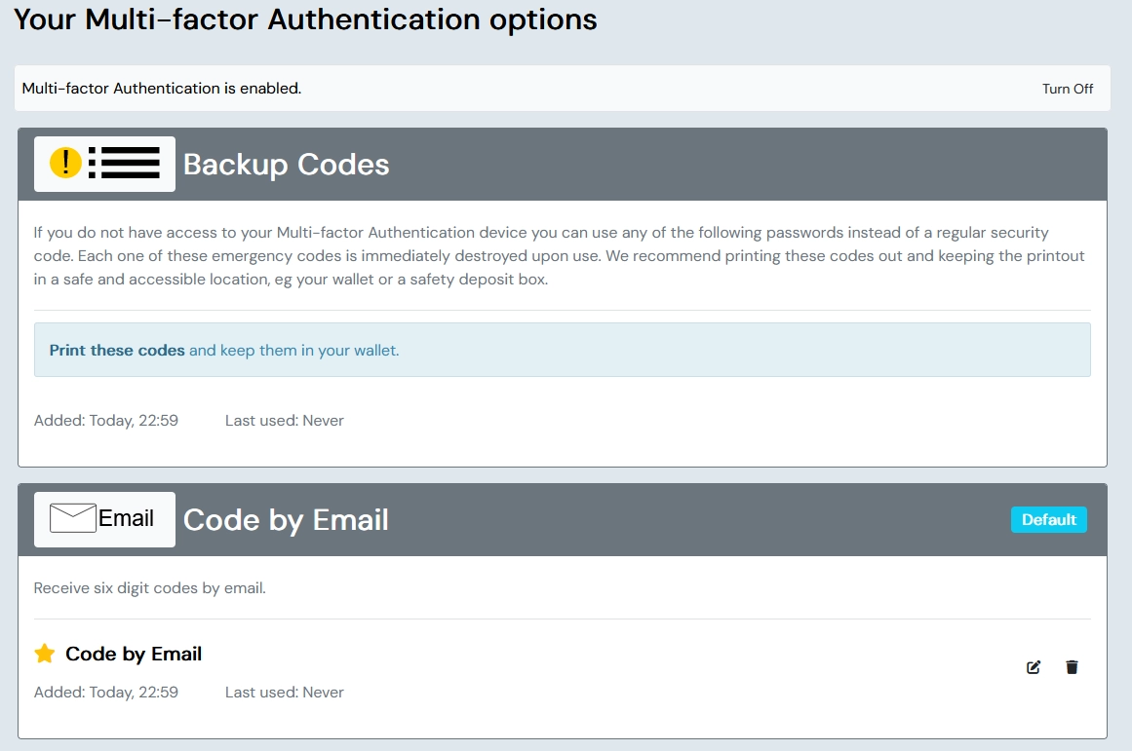Click the "Backup Codes" section heading
Screen dimensions: 1132x751
click(286, 165)
